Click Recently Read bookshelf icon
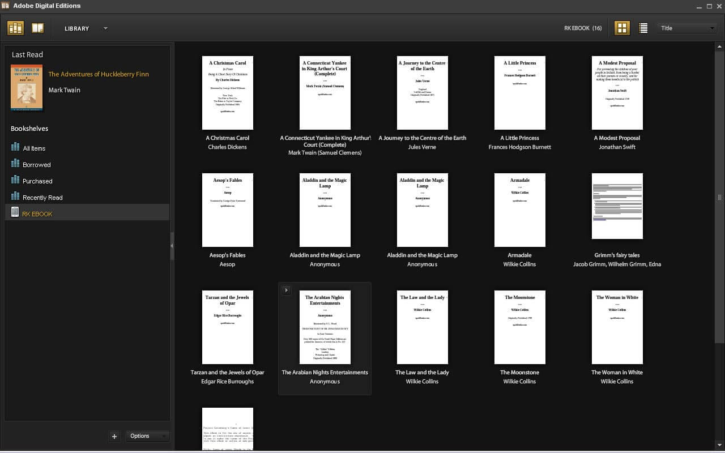 [15, 196]
